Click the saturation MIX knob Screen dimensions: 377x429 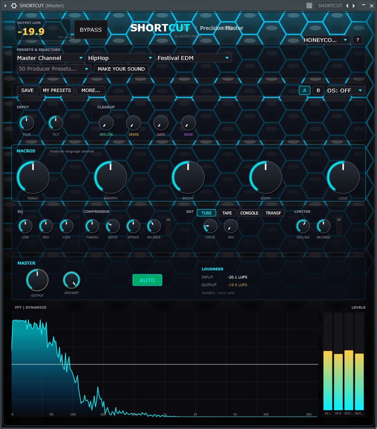click(231, 226)
